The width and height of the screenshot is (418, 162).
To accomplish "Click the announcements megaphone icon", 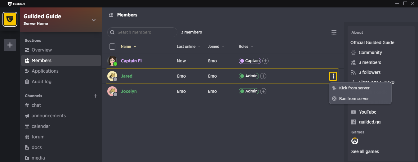I will click(x=27, y=116).
